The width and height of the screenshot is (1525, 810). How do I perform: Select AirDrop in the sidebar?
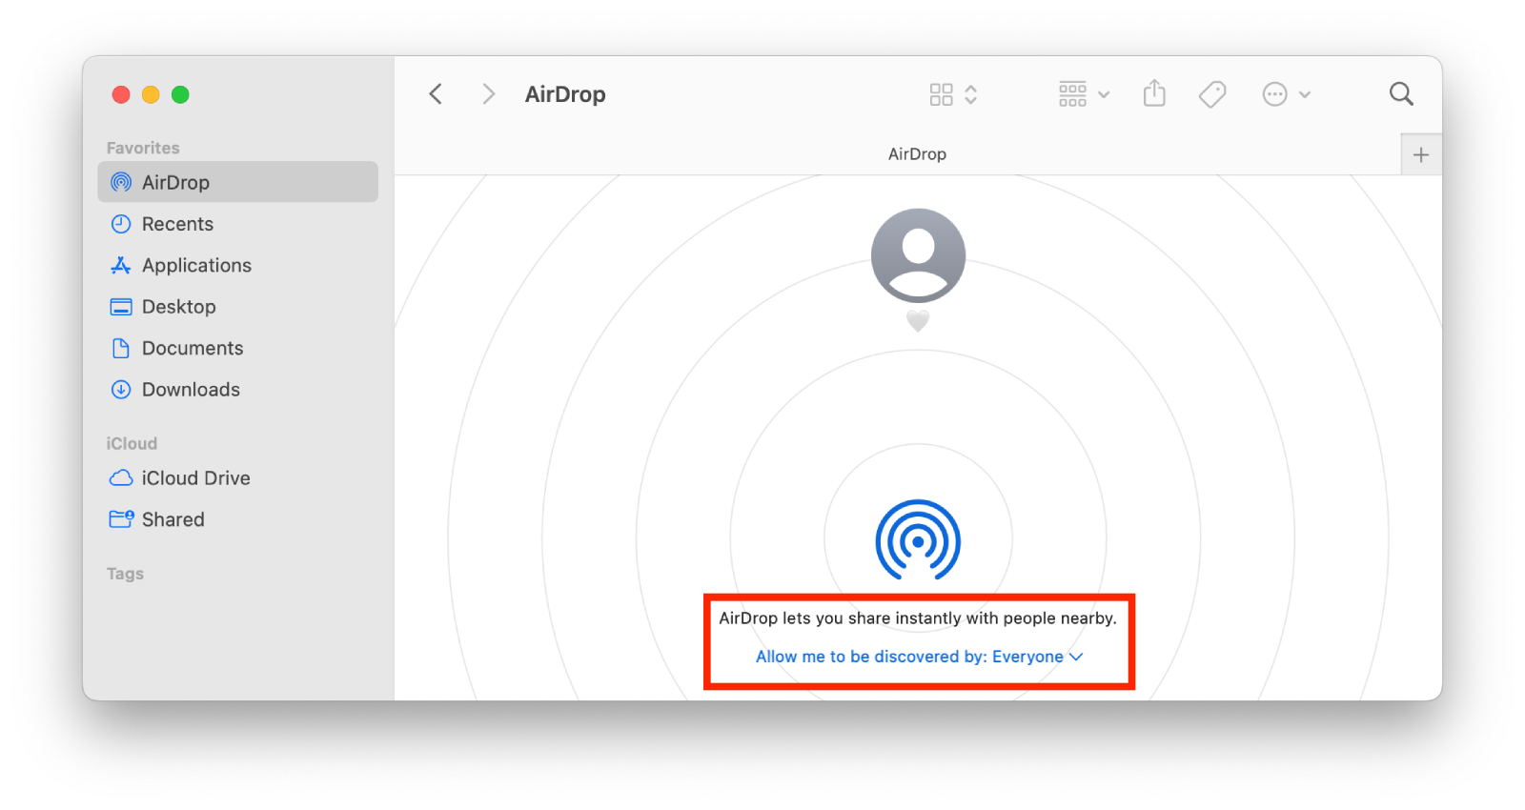[x=238, y=182]
